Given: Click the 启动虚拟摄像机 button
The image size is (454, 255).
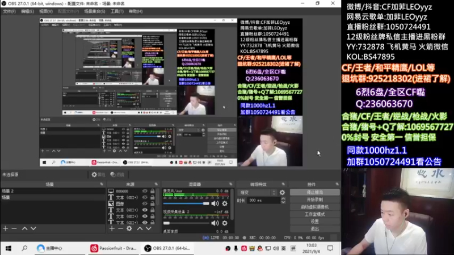Looking at the screenshot, I should point(315,207).
